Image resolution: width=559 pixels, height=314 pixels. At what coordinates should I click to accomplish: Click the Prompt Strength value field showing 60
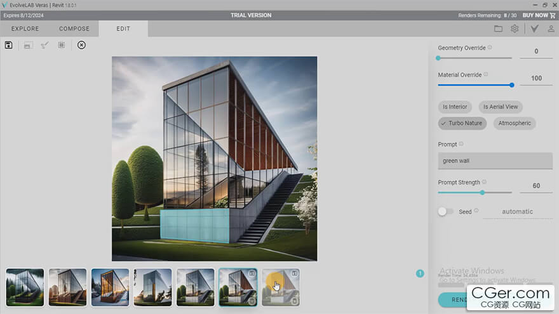[x=536, y=186]
